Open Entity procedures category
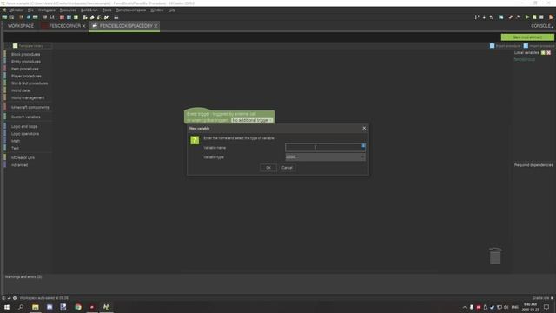 click(x=26, y=62)
